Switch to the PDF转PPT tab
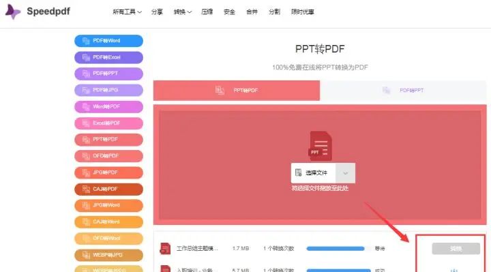This screenshot has width=491, height=272. tap(403, 91)
